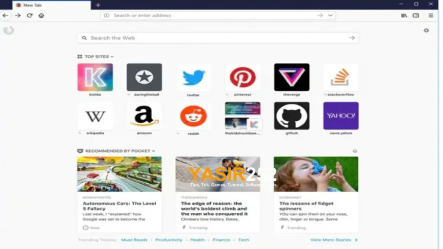The height and width of the screenshot is (249, 443).
Task: Open Health trending topic
Action: [197, 239]
